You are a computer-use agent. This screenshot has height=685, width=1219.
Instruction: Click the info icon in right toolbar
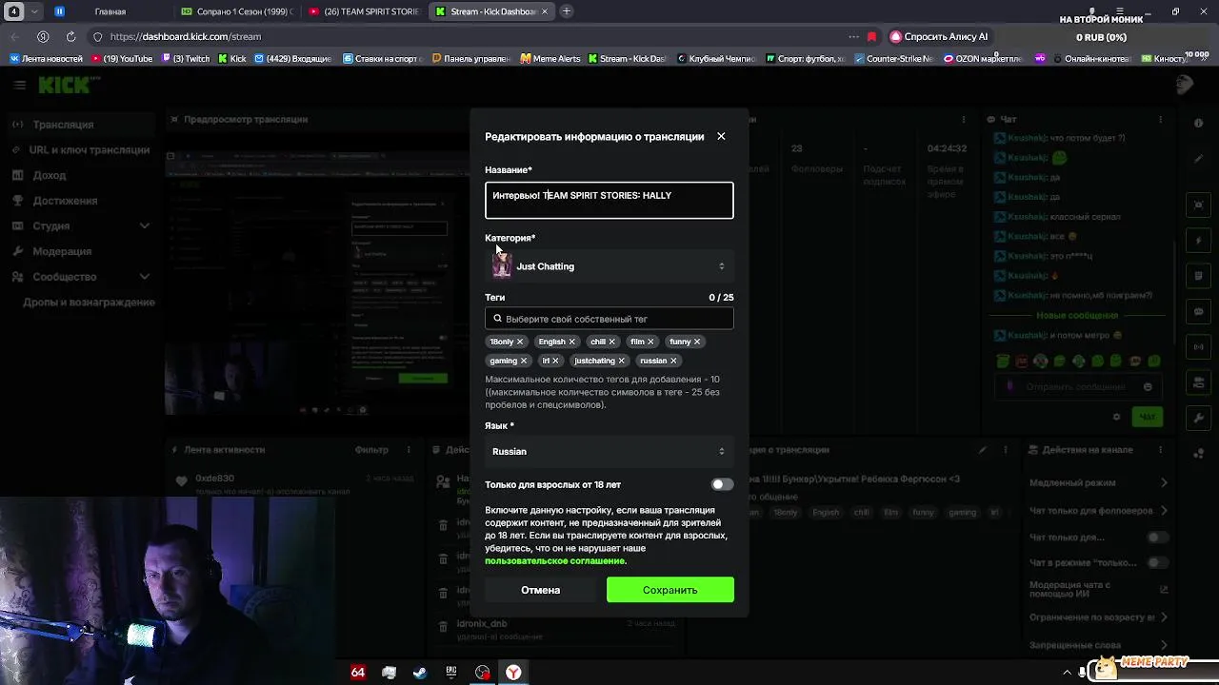coord(1199,124)
